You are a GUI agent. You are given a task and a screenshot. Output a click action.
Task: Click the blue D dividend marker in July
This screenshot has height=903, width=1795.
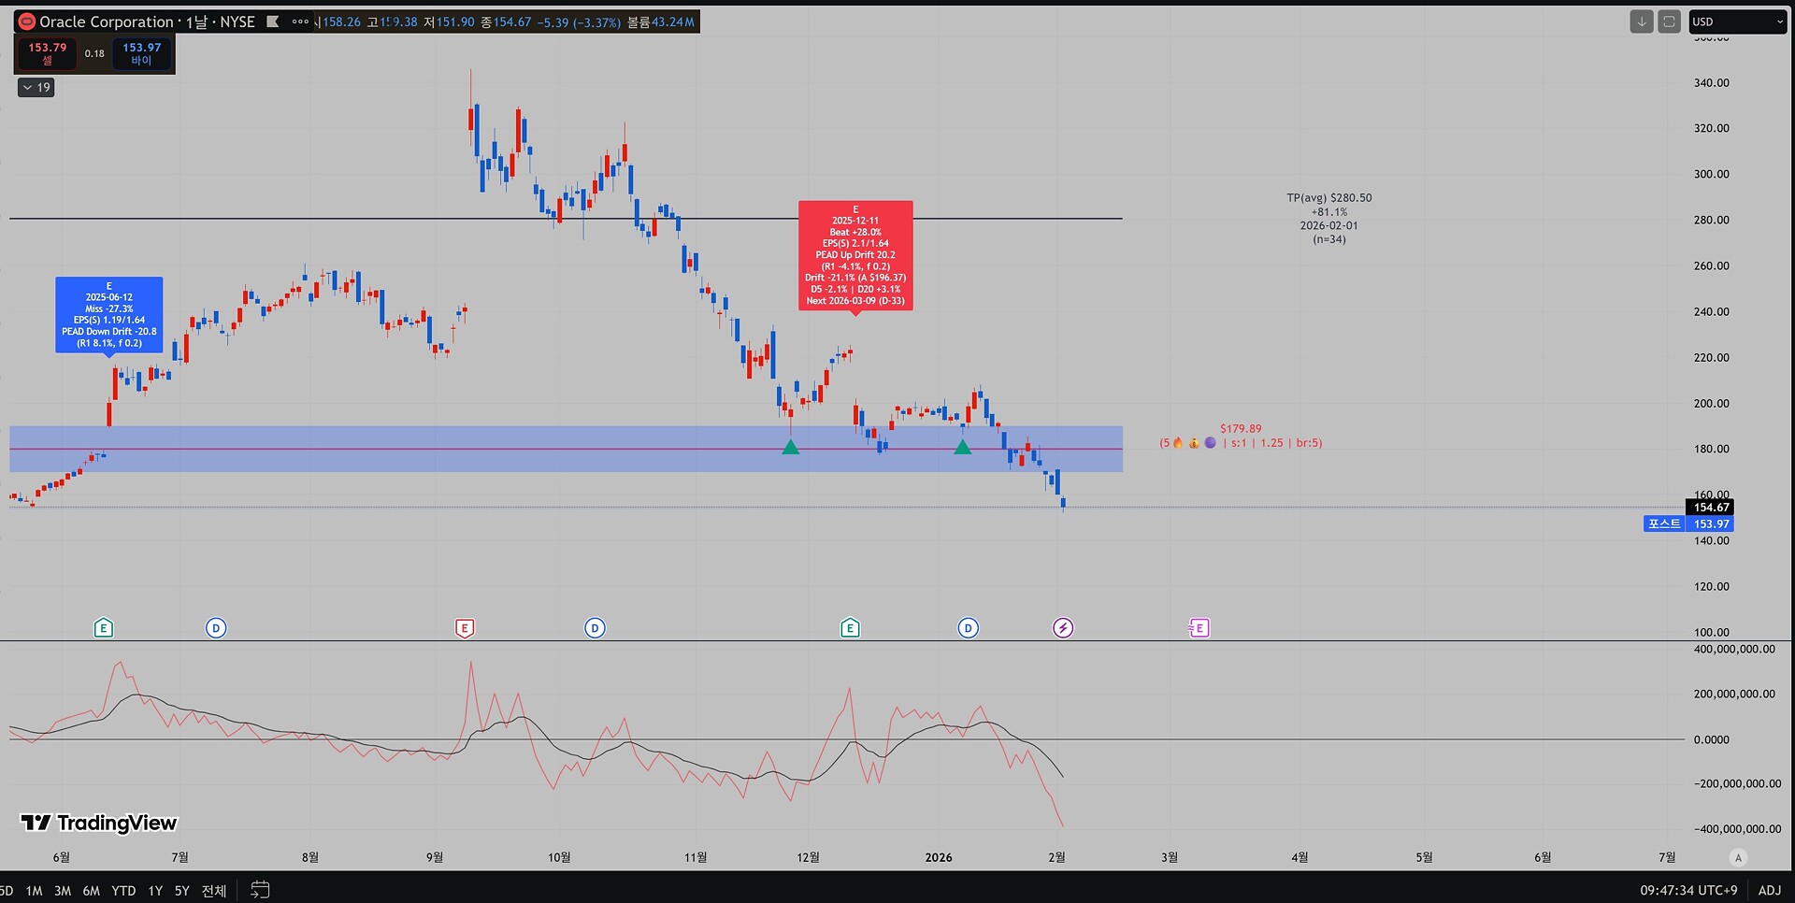216,628
